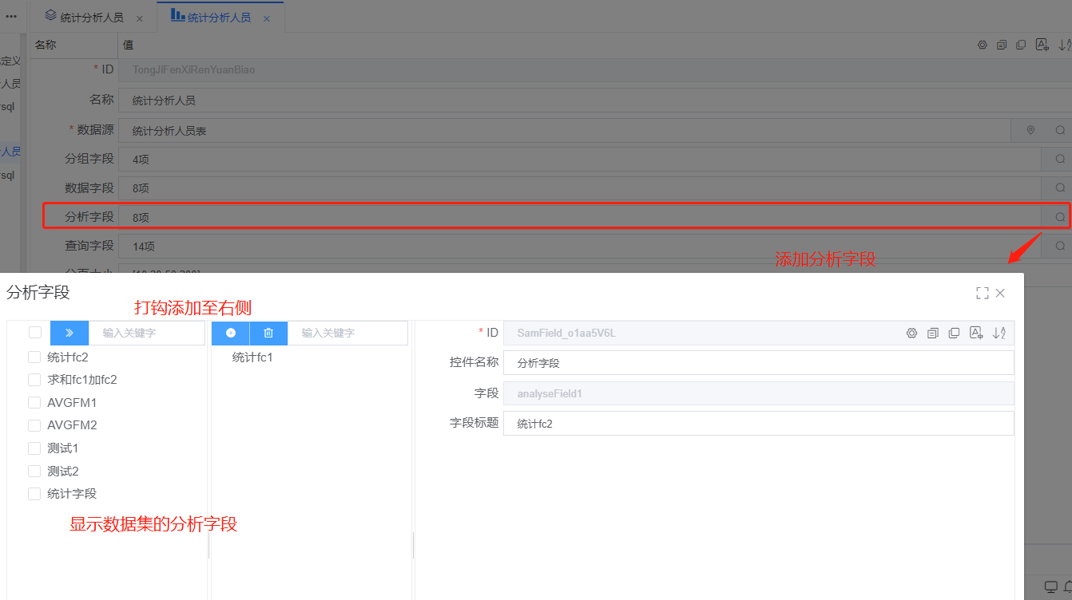
Task: Toggle the select-all checkbox in left list
Action: [x=35, y=333]
